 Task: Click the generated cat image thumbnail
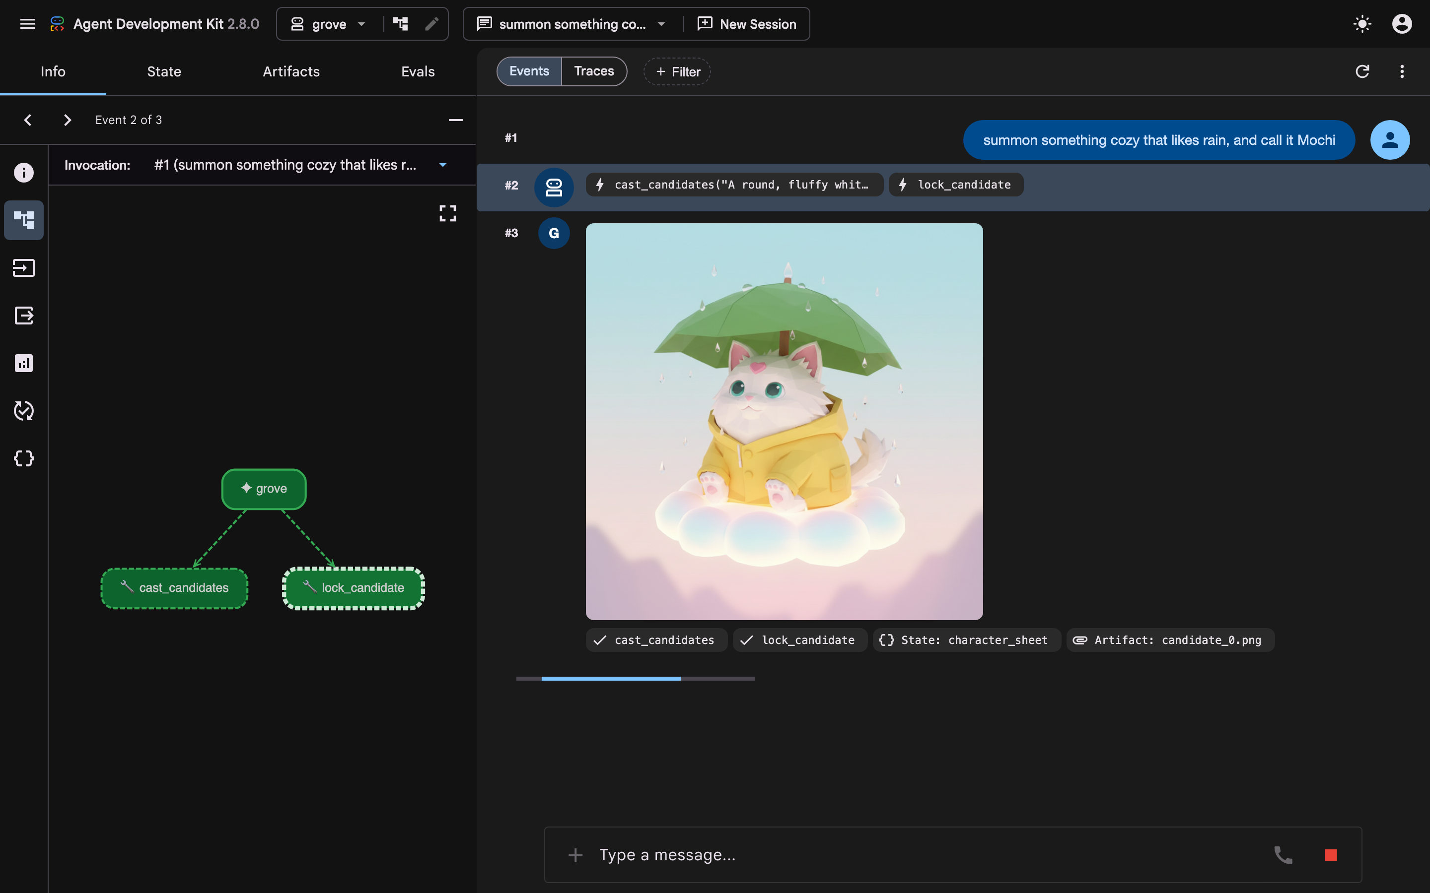coord(784,422)
